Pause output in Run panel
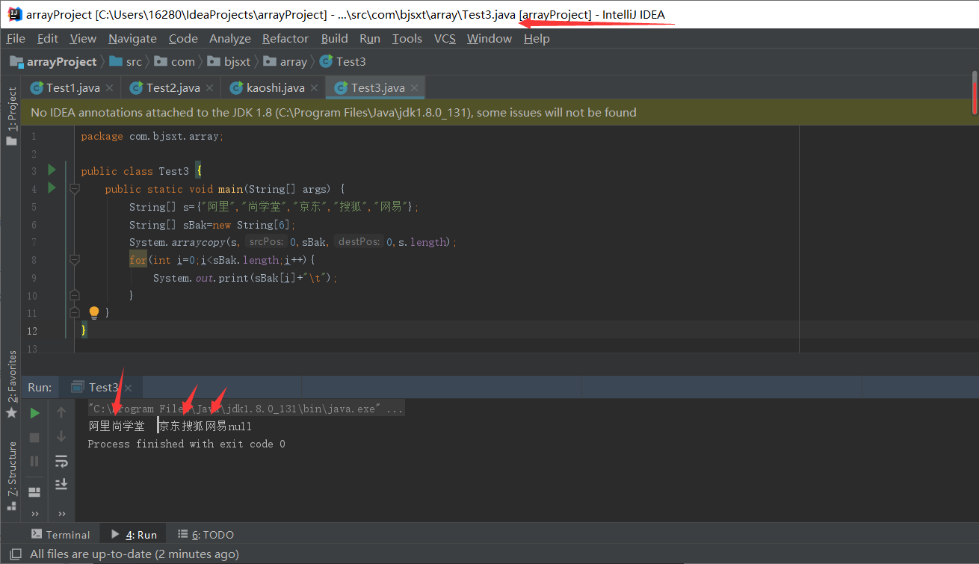The image size is (979, 564). [x=34, y=462]
